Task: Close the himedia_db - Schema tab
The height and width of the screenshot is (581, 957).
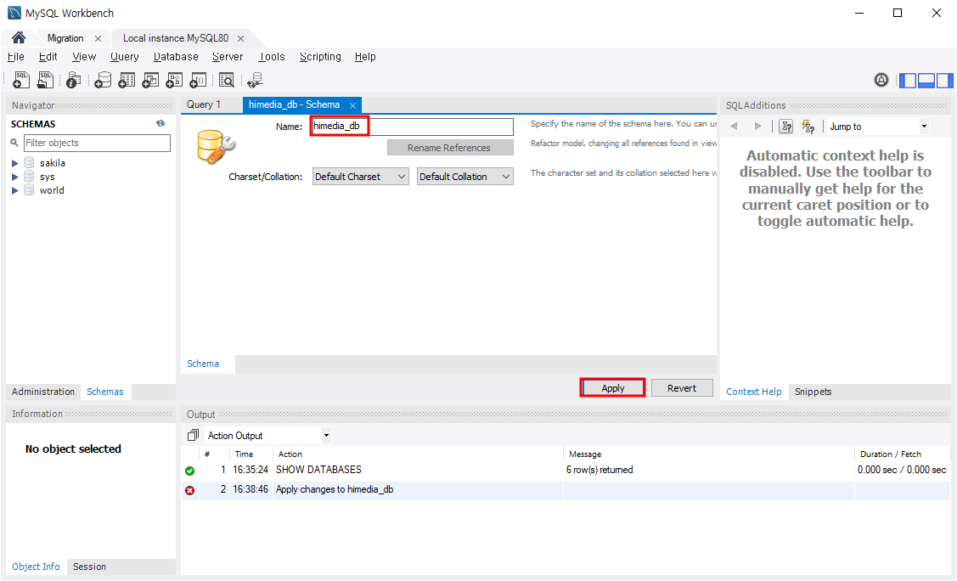Action: pyautogui.click(x=352, y=105)
